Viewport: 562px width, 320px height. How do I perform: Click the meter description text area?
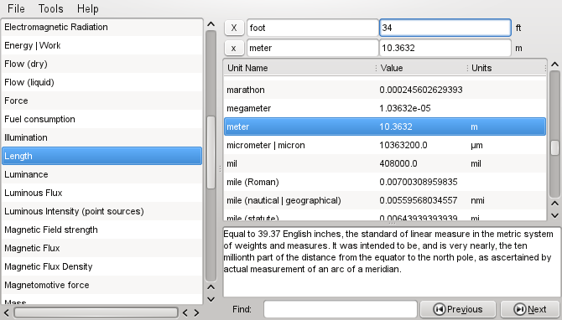tap(392, 261)
